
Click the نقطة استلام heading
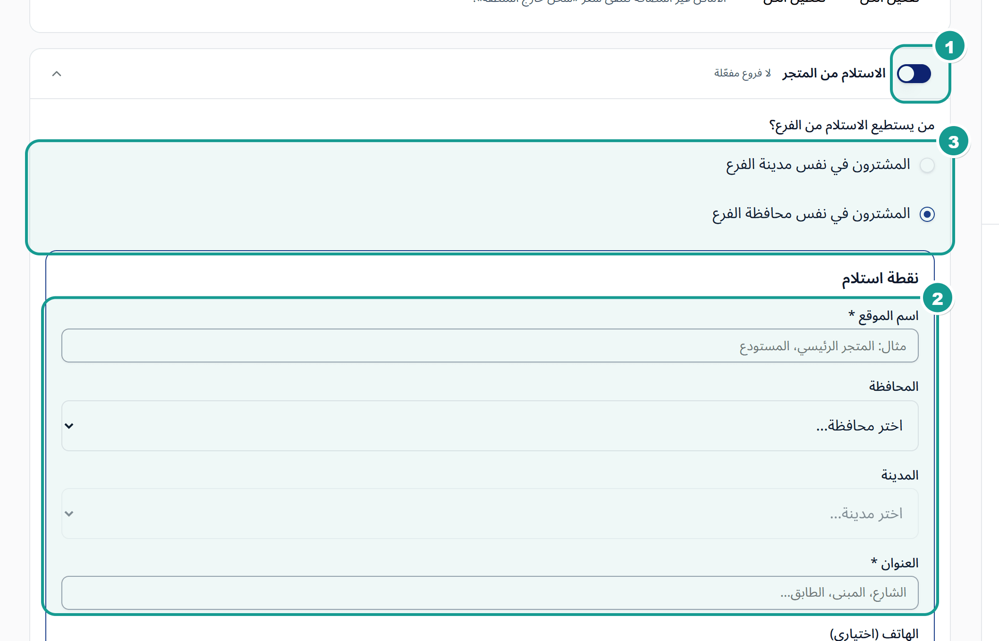tap(880, 278)
